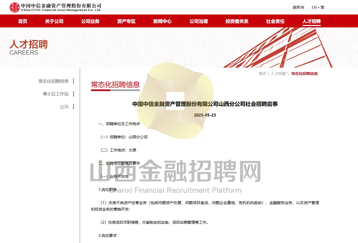Click the article title 山西分公司社会招聘启事
Viewport: 358px width, 243px height.
click(205, 104)
